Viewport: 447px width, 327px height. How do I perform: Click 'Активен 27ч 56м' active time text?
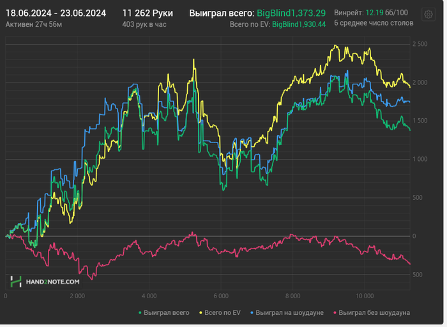(x=34, y=24)
